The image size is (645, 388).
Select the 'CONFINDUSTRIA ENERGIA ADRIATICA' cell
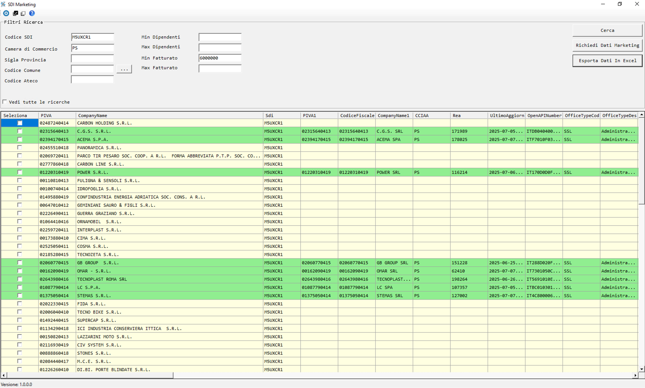[169, 197]
